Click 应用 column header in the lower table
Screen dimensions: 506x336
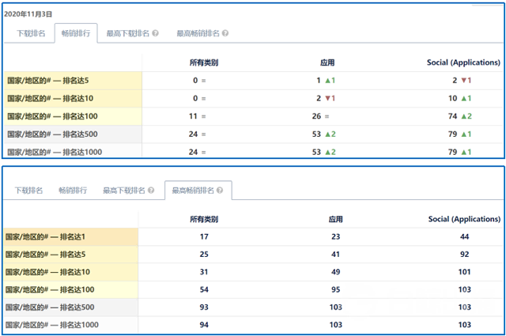click(x=336, y=219)
